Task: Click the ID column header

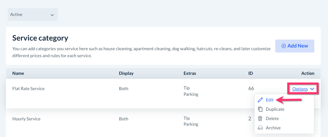Action: tap(251, 73)
